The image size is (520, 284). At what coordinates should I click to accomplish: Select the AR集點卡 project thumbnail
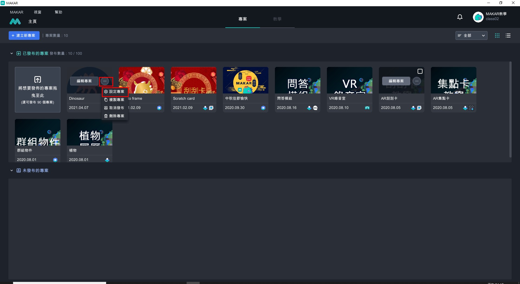pyautogui.click(x=454, y=80)
